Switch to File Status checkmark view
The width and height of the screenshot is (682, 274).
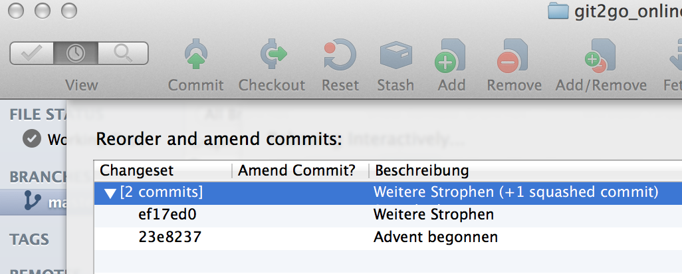pos(32,53)
